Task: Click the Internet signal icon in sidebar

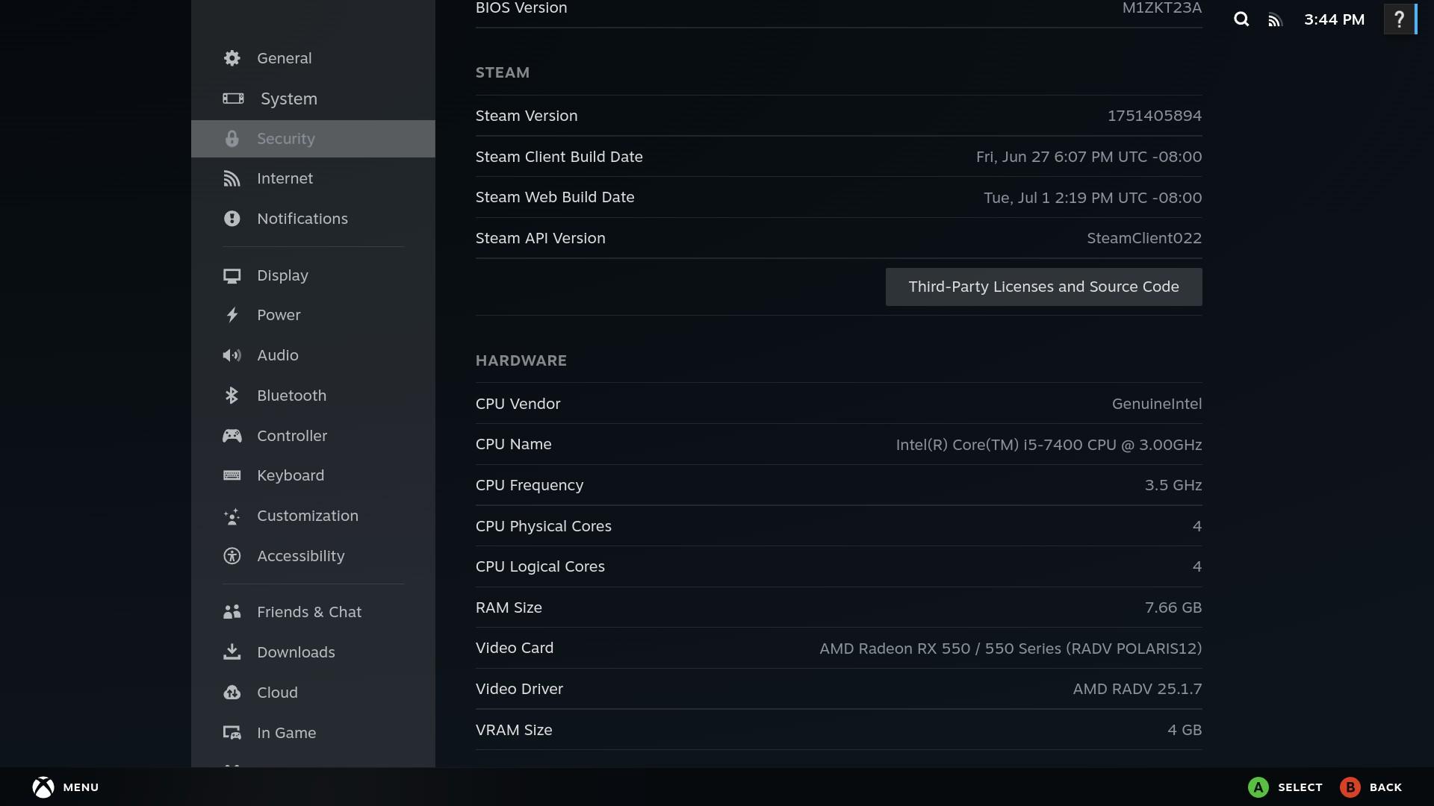Action: pos(232,178)
